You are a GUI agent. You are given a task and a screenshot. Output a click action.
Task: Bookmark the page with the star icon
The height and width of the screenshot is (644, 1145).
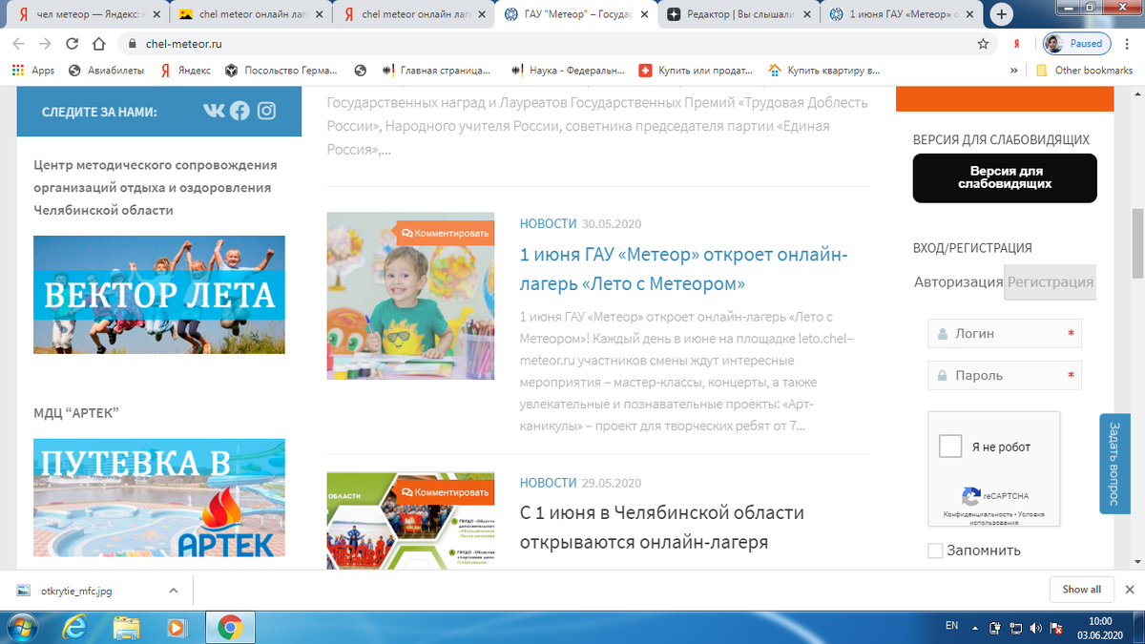[x=981, y=43]
